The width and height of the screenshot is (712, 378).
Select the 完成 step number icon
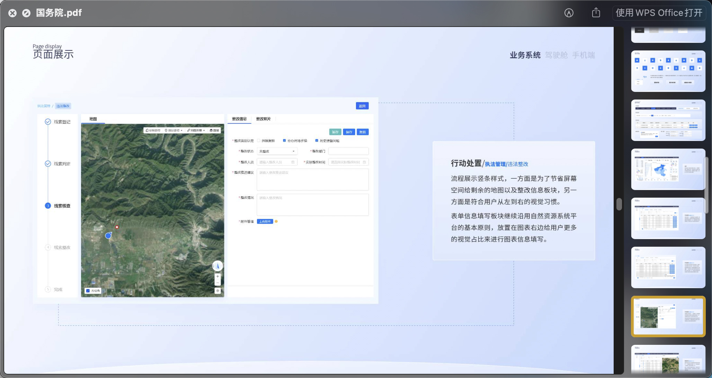48,290
